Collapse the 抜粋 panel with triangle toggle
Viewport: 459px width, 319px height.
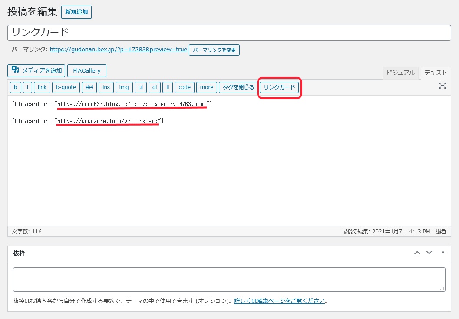[443, 252]
